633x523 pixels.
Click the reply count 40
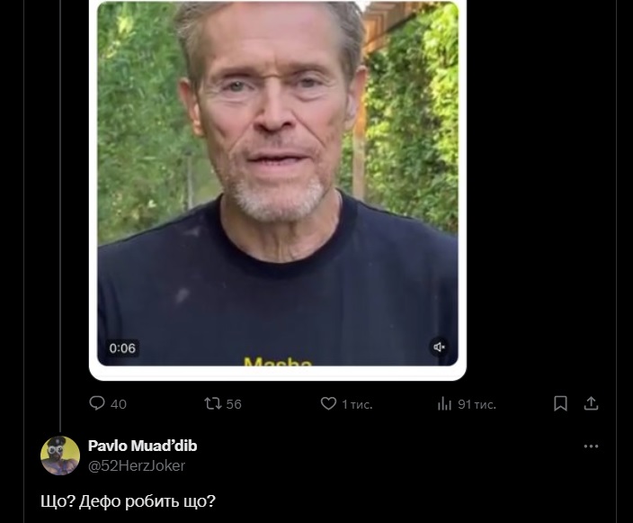pos(119,404)
